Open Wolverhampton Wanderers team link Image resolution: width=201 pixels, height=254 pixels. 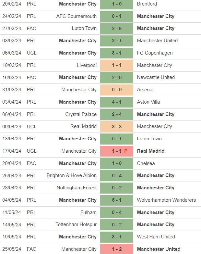(166, 200)
